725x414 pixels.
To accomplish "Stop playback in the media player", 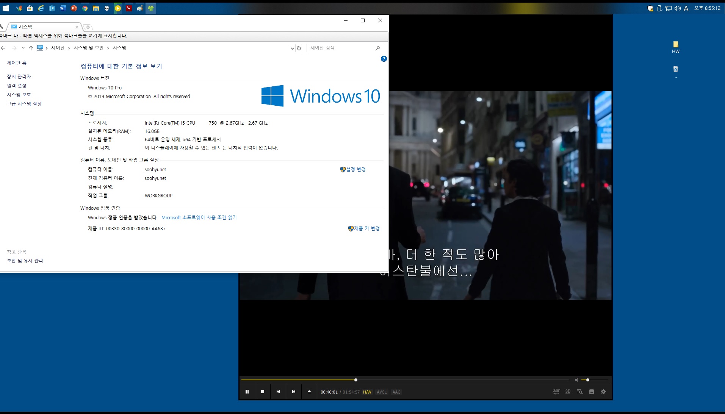I will point(263,392).
